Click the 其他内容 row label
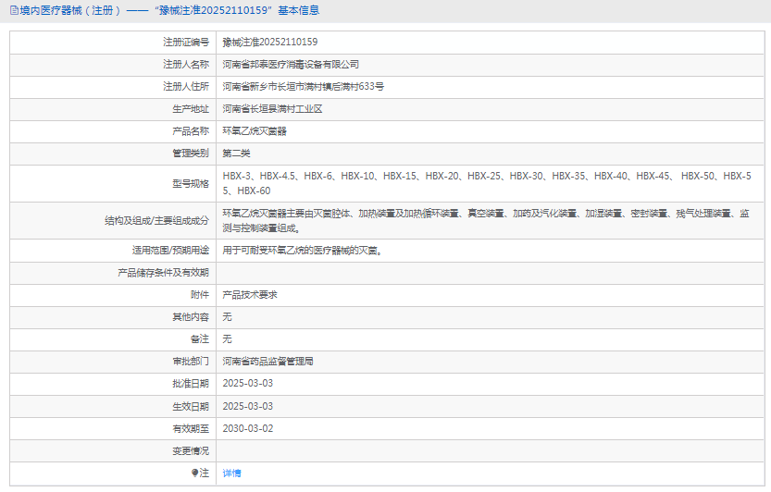This screenshot has width=771, height=492. [x=191, y=317]
